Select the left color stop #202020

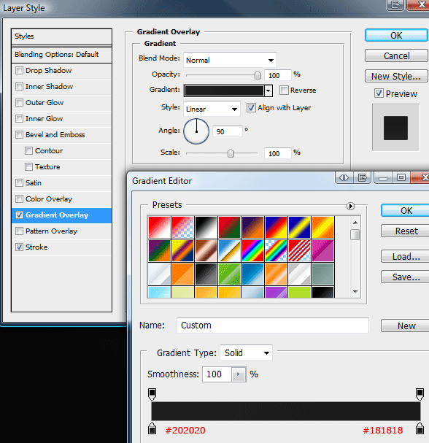point(152,428)
